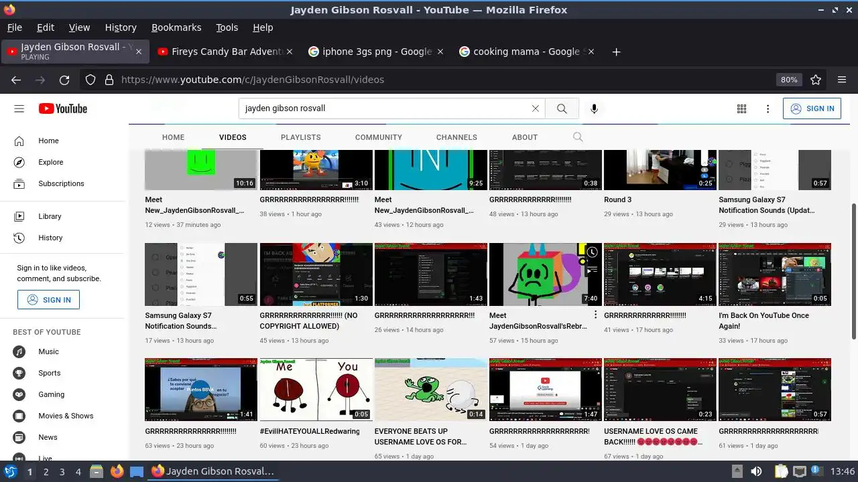
Task: Open the Edit menu
Action: (46, 27)
